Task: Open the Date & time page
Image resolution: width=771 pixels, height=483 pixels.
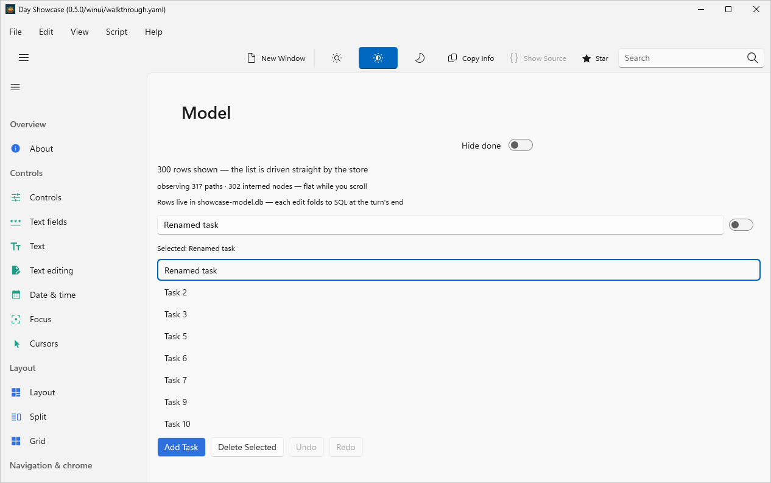Action: click(x=74, y=295)
